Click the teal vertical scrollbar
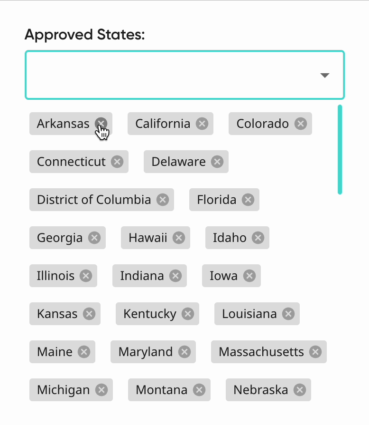 click(x=340, y=149)
